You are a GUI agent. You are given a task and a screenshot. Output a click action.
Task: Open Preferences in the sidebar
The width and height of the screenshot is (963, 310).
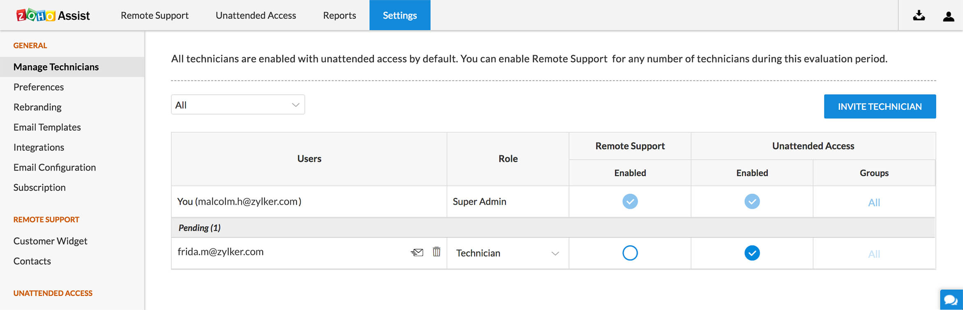39,87
